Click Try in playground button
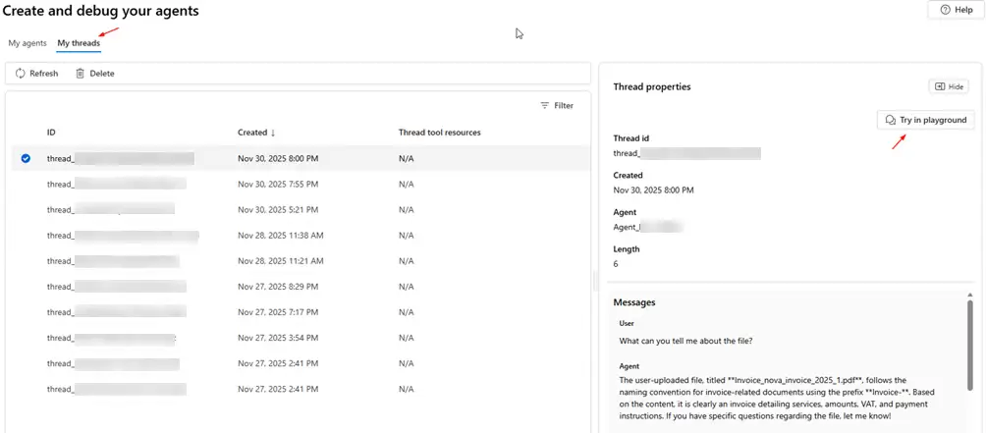 pyautogui.click(x=925, y=120)
